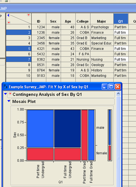The image size is (136, 187).
Task: Collapse the Contingency Analysis outline triangle
Action: coord(5,94)
